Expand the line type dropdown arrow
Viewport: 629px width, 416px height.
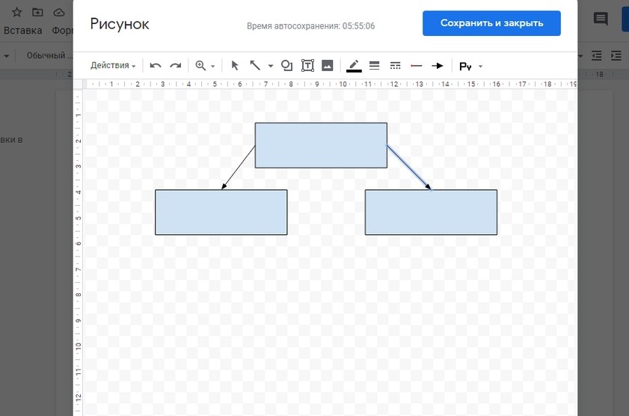271,66
